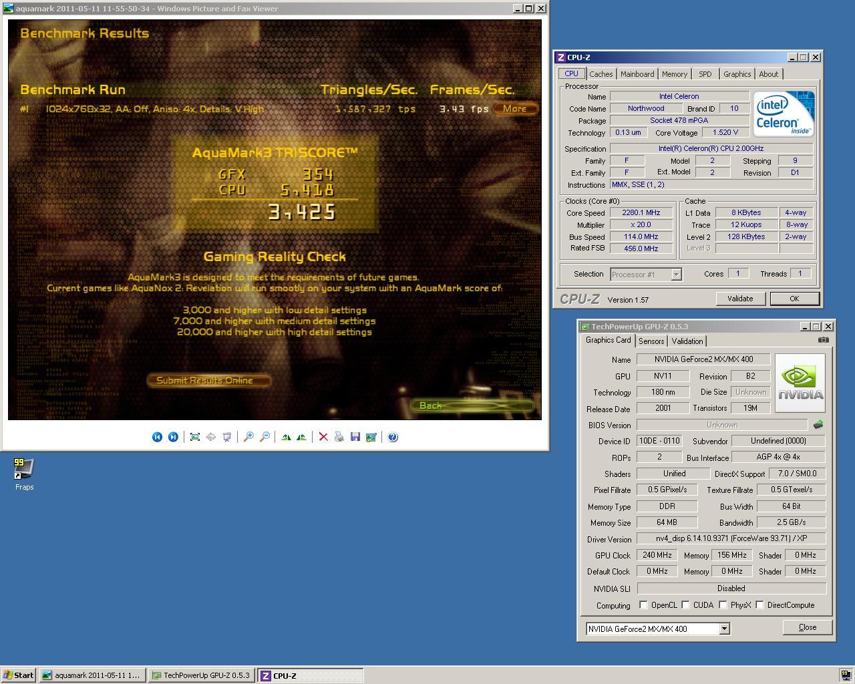
Task: Click GPU-Z camera screenshot icon
Action: 824,340
